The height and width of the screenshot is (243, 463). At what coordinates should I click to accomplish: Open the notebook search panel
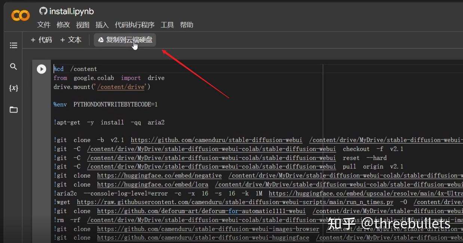pyautogui.click(x=13, y=67)
